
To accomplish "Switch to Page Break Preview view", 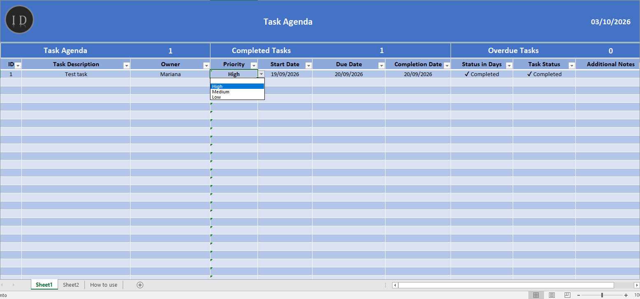I will [568, 295].
